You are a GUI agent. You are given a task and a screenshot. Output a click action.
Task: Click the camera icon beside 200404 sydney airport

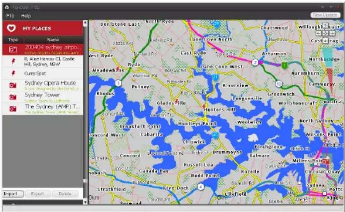pos(13,50)
